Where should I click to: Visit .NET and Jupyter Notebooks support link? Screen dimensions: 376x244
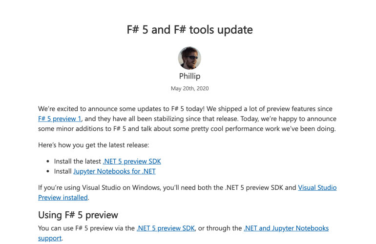[x=286, y=228]
